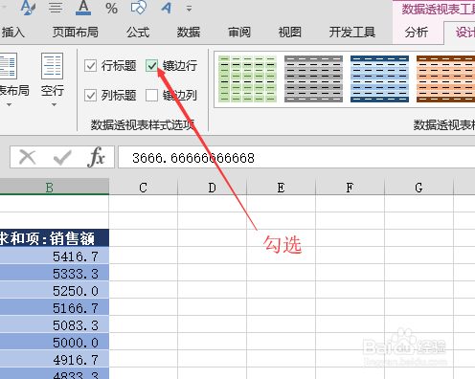This screenshot has width=475, height=379.
Task: Click the confirm checkmark in formula bar
Action: coord(62,157)
